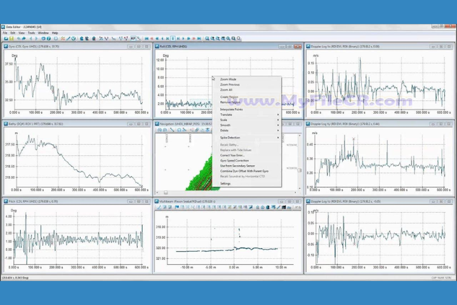
Task: Expand the Spike Detection submenu
Action: (246, 137)
